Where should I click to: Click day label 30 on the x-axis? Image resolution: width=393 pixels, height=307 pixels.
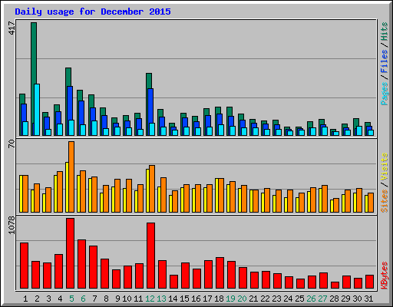(357, 299)
